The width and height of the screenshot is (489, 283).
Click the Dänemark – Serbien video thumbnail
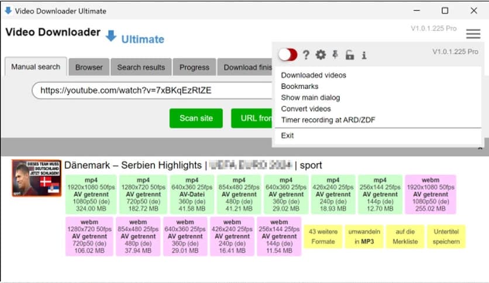point(36,178)
